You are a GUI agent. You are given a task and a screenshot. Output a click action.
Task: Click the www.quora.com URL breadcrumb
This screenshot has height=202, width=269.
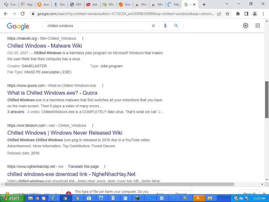(52, 85)
